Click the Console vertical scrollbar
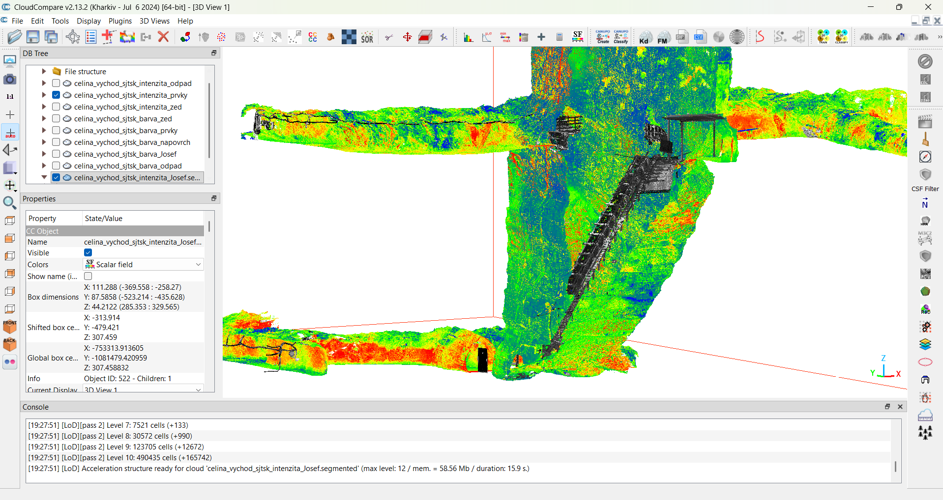The image size is (943, 500). click(895, 466)
